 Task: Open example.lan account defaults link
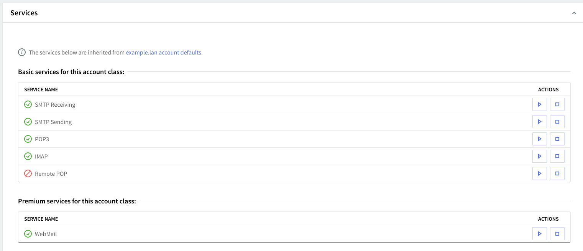point(164,53)
